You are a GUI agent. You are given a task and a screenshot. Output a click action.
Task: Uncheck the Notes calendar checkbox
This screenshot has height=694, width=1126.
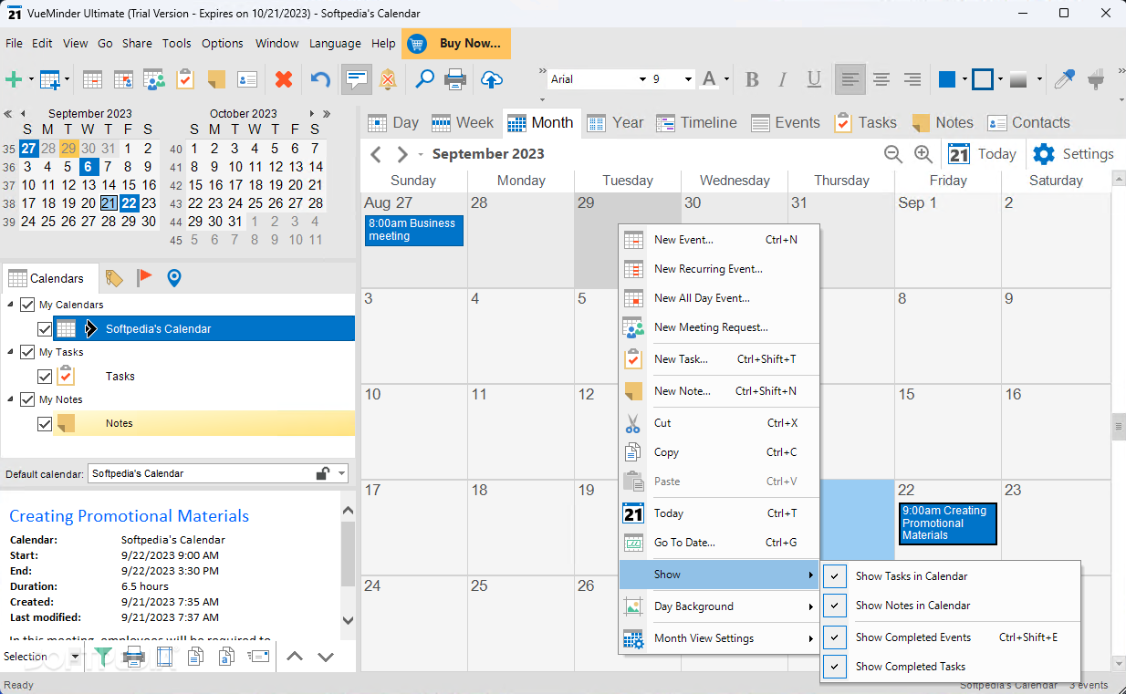click(x=45, y=423)
